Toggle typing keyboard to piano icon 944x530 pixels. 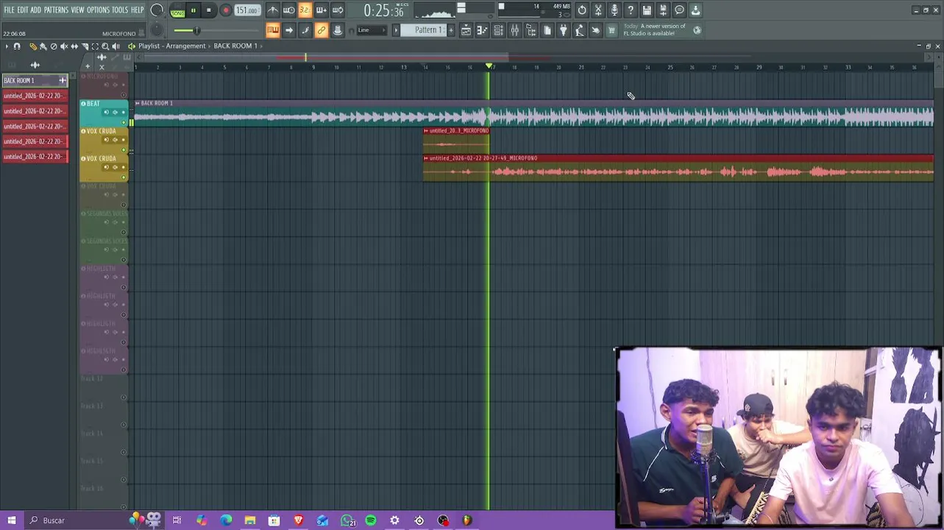pos(272,30)
